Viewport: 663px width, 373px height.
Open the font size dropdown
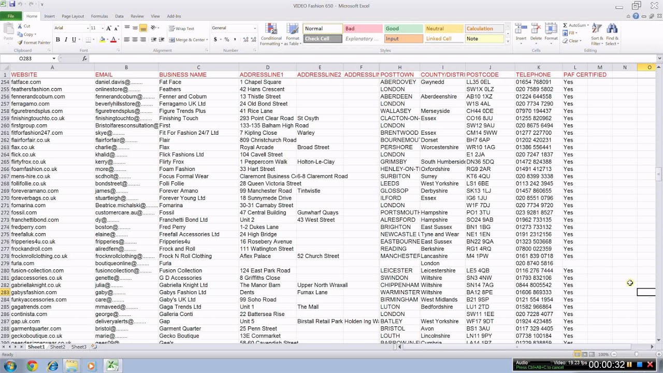[102, 28]
